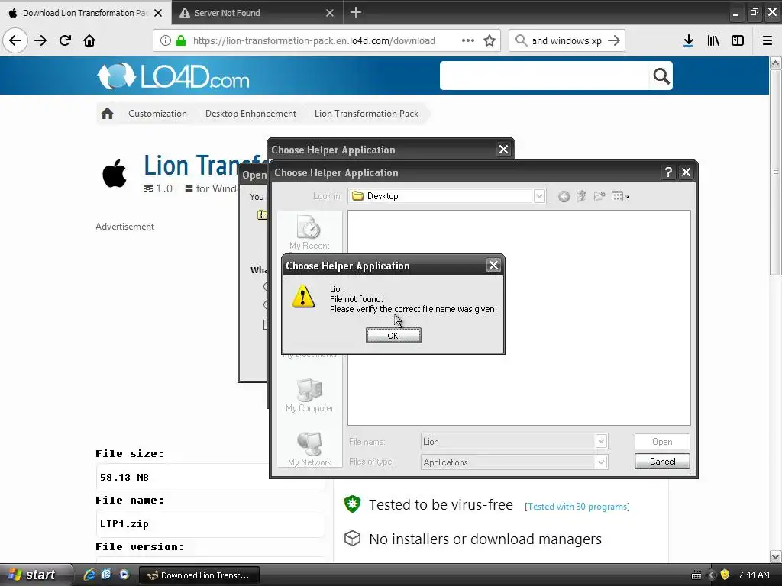
Task: Click the File size 58.13 MB value
Action: [x=124, y=478]
